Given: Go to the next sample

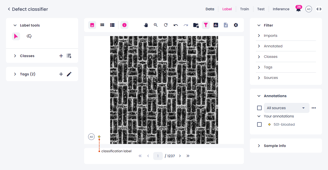Looking at the screenshot, I should tap(180, 156).
